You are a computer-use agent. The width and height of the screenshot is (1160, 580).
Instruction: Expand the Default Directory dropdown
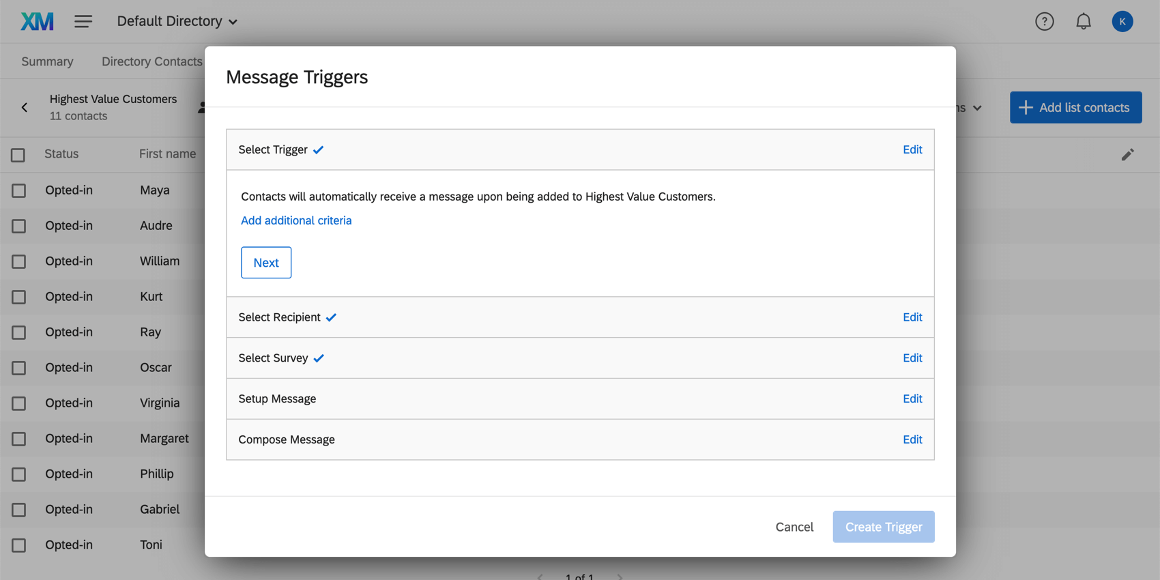(177, 21)
